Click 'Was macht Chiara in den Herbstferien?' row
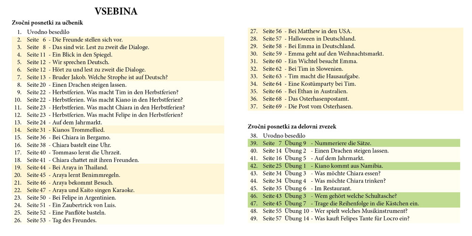Image resolution: width=472 pixels, height=236 pixels. 118,107
